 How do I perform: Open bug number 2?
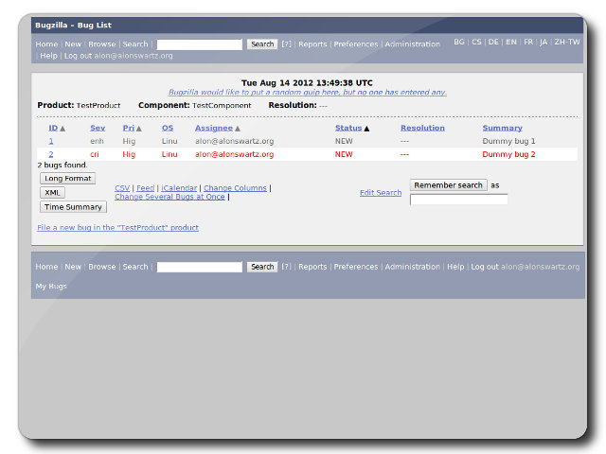[51, 154]
